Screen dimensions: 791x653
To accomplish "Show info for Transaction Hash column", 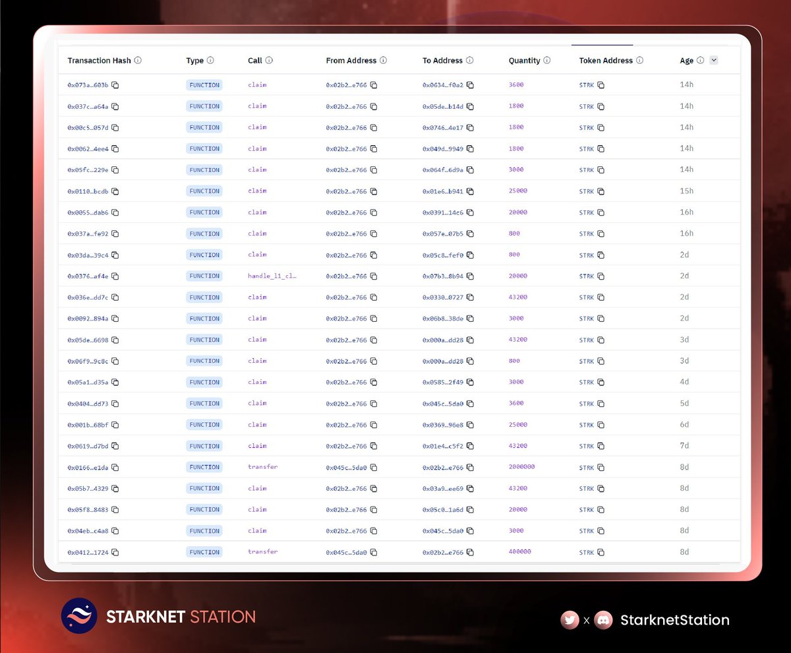I will point(138,60).
